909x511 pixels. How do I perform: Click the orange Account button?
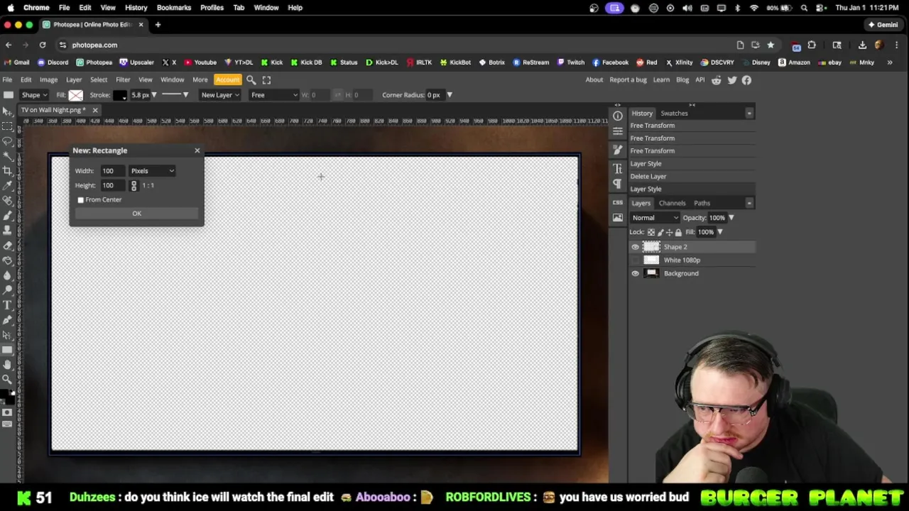pos(227,80)
